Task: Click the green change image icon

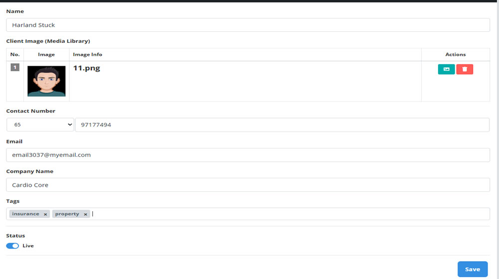Action: [446, 69]
